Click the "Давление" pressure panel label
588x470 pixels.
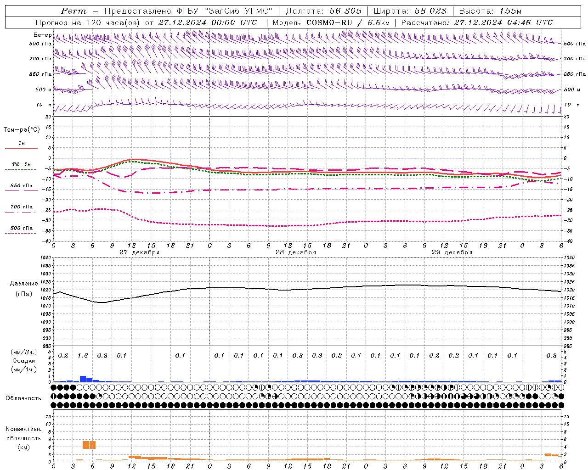point(24,284)
